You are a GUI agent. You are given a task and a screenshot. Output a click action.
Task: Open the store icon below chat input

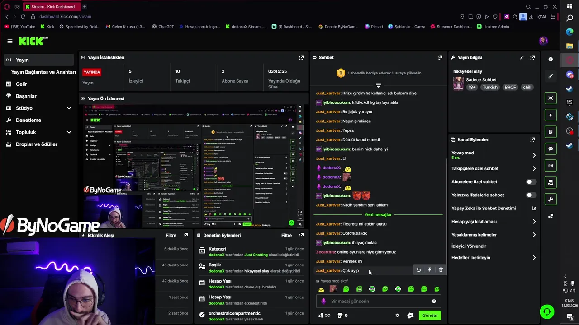click(x=340, y=316)
